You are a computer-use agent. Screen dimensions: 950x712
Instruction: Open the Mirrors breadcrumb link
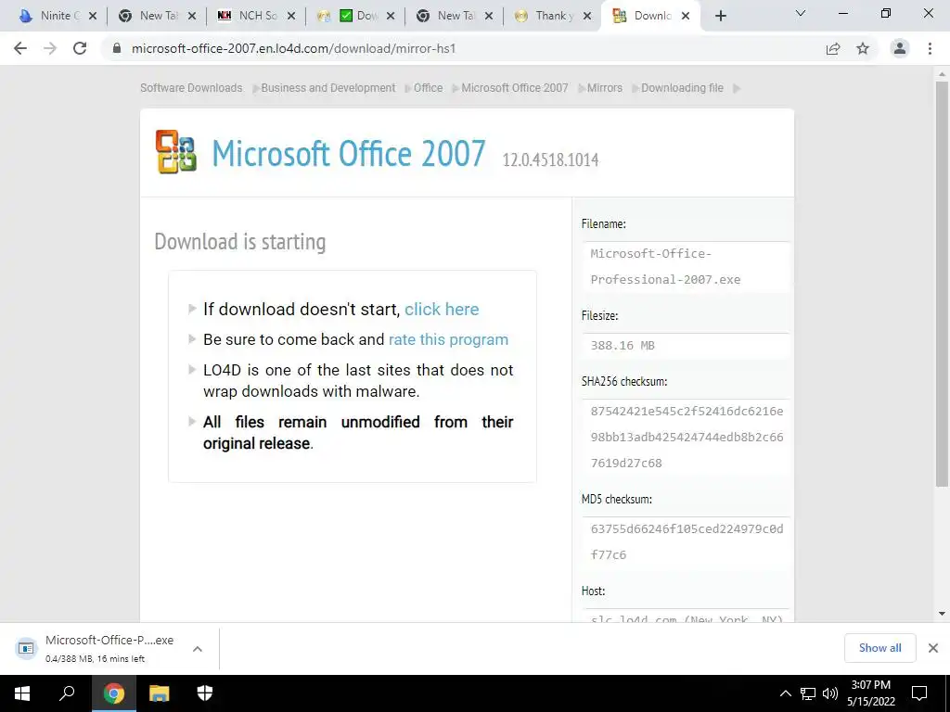click(x=605, y=88)
